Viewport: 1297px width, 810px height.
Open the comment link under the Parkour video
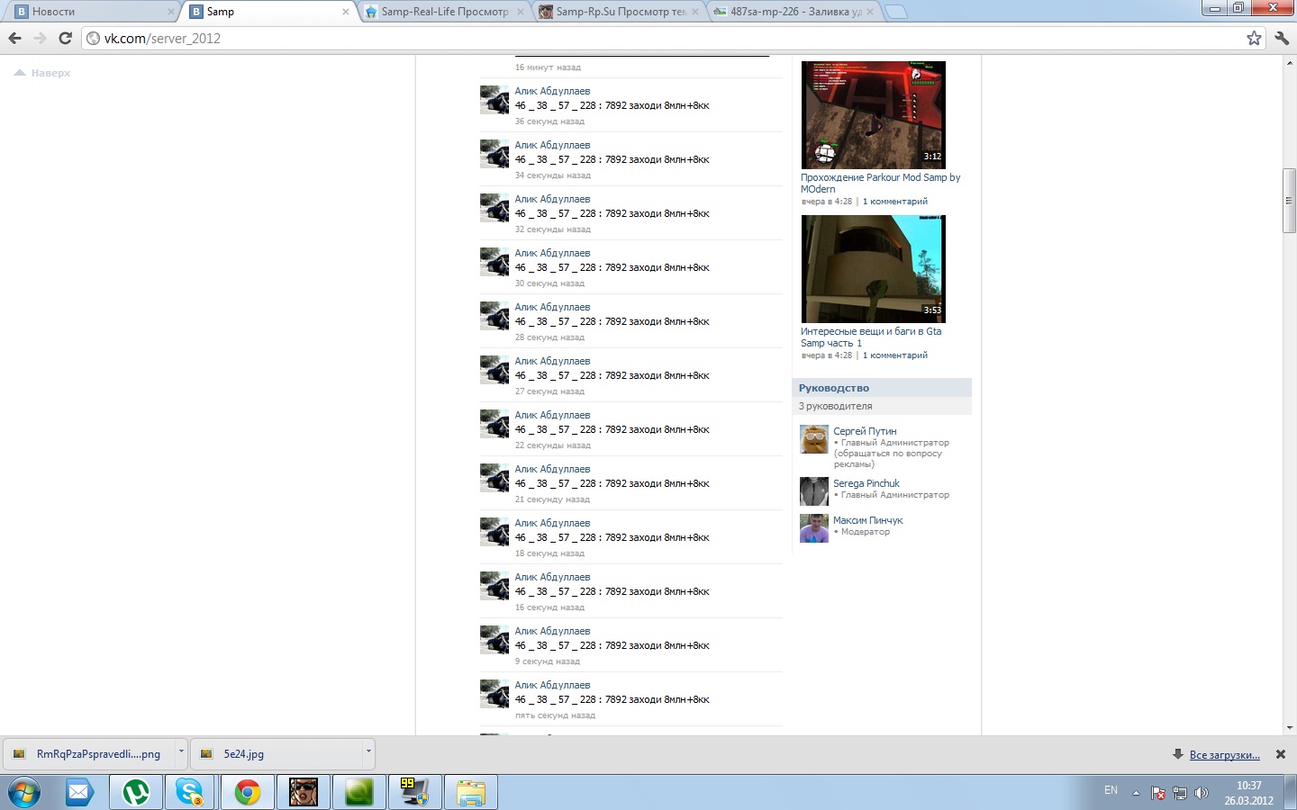(x=895, y=202)
